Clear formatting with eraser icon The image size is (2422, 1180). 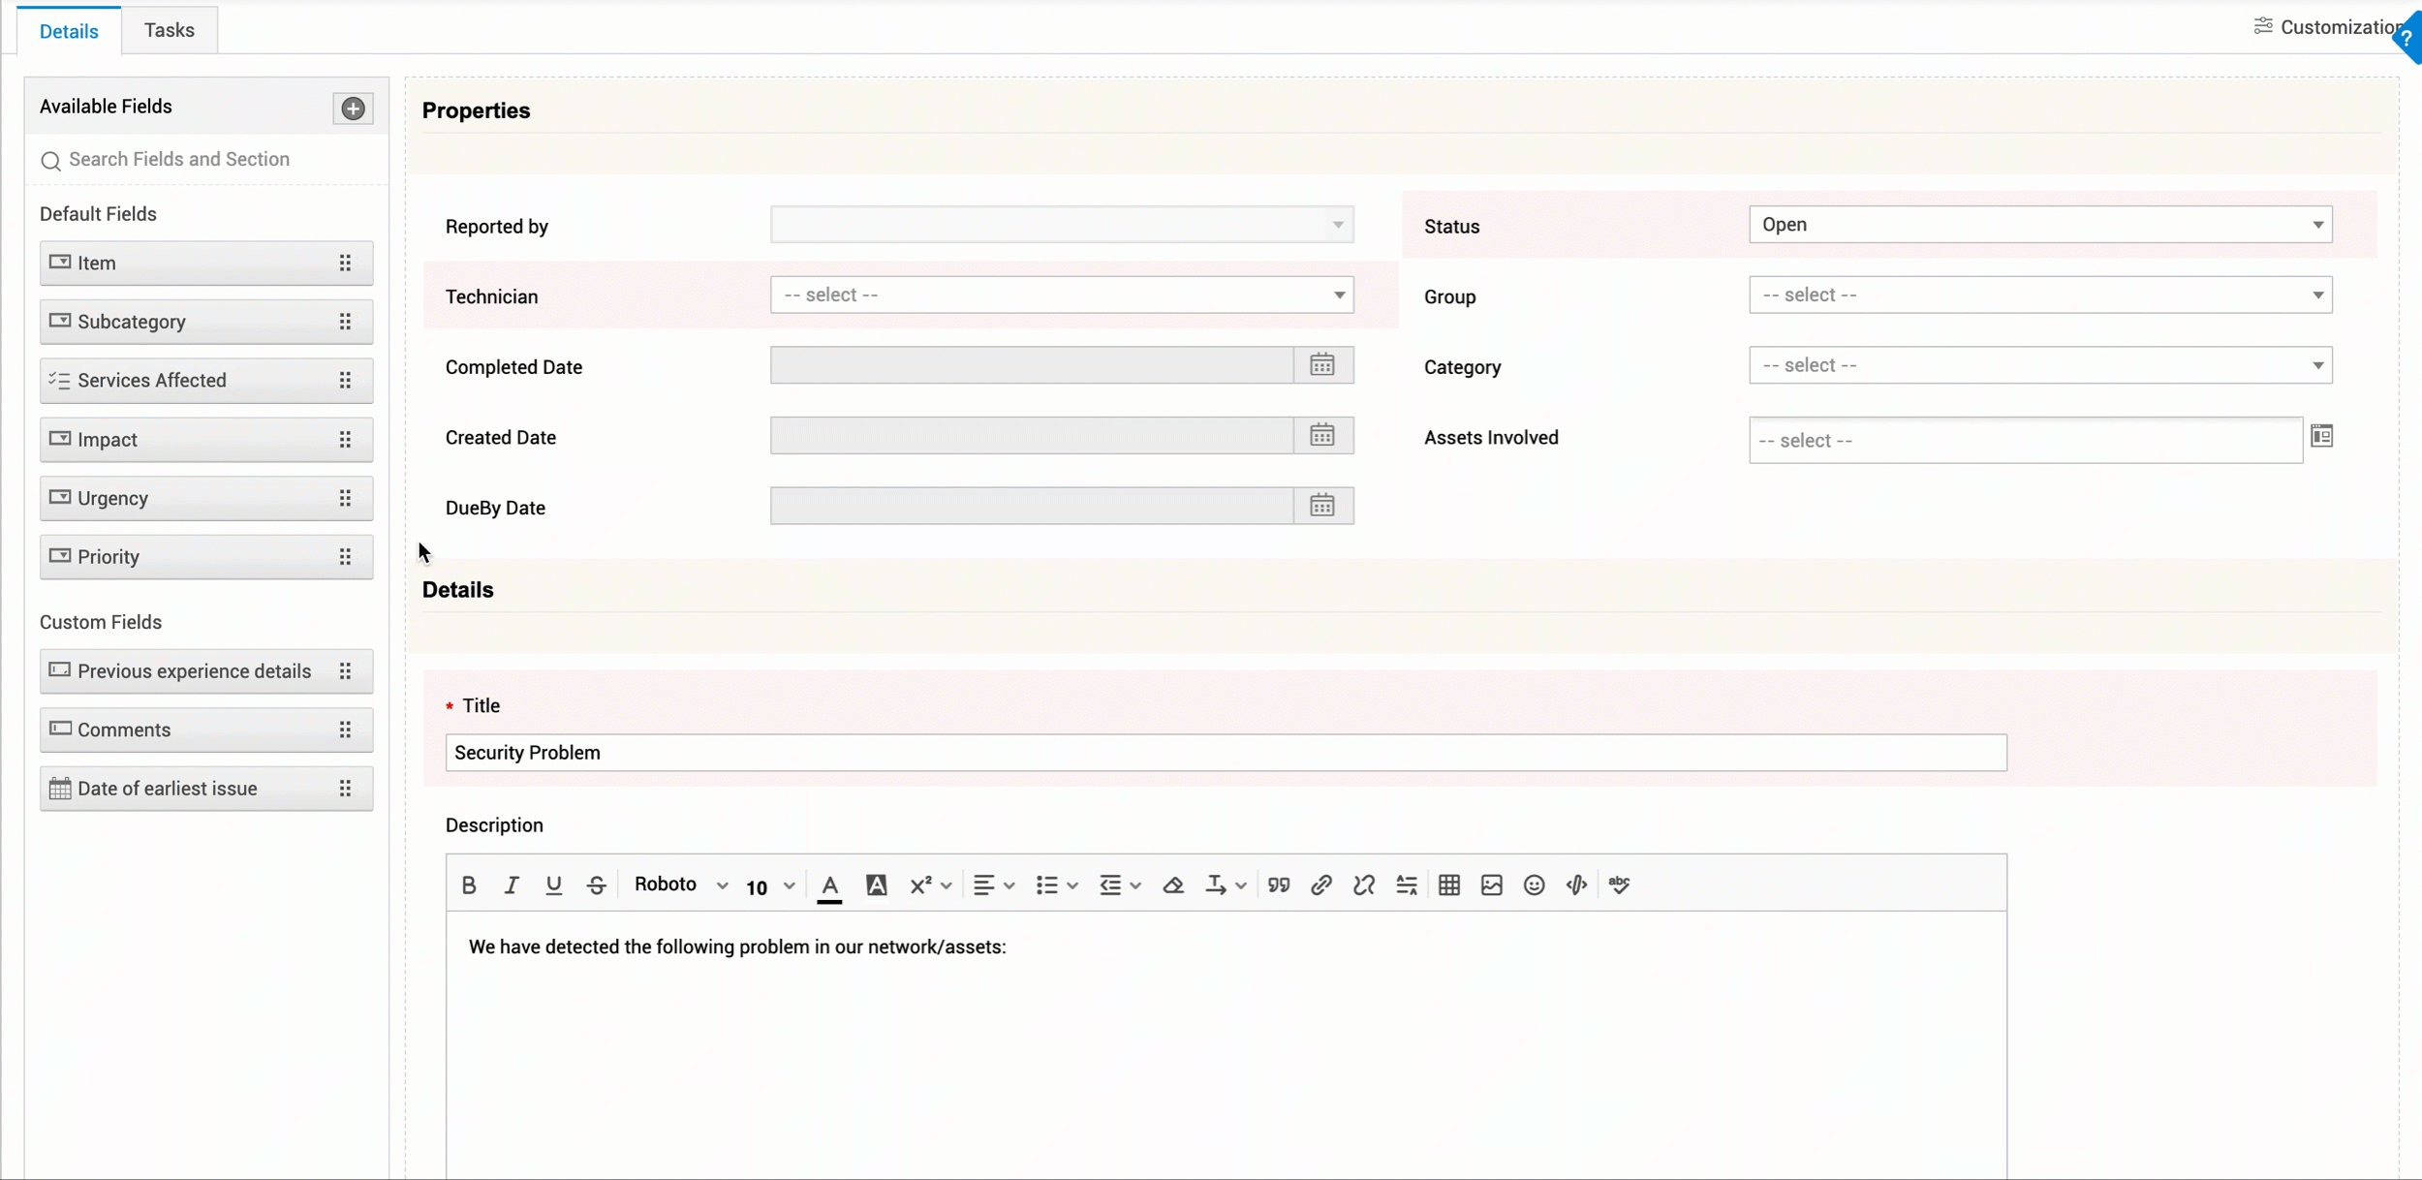tap(1173, 885)
